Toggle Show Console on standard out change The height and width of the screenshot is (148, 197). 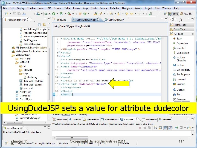[165, 128]
